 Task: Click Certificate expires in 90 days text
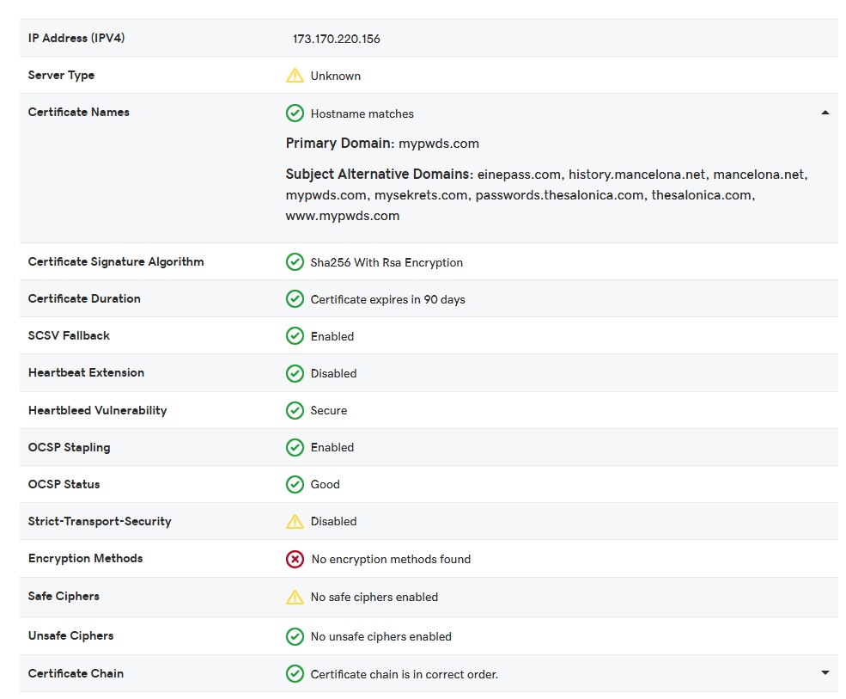pos(387,299)
